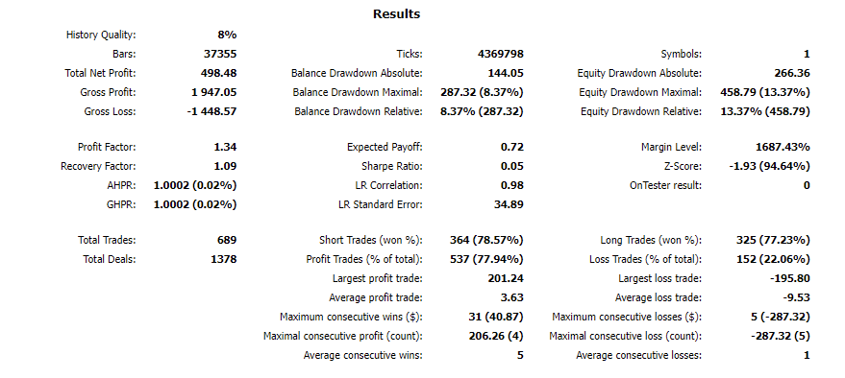The image size is (845, 378).
Task: Click the Z-Score value -1.93 (94.64%)
Action: (769, 166)
